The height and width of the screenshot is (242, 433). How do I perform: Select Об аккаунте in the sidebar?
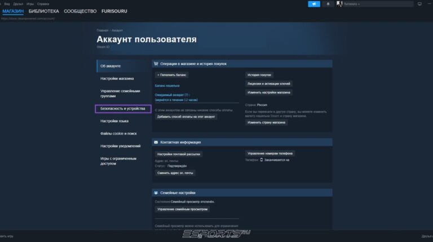(x=123, y=66)
